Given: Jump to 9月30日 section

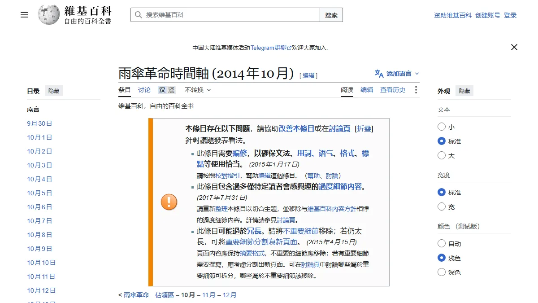Looking at the screenshot, I should [39, 123].
